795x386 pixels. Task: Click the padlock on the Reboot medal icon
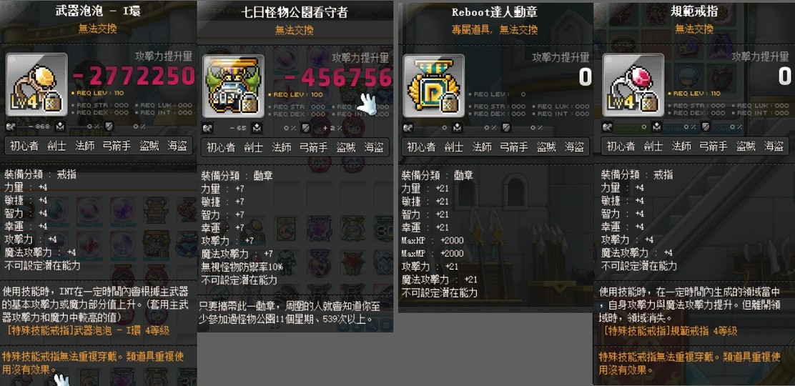coord(450,103)
